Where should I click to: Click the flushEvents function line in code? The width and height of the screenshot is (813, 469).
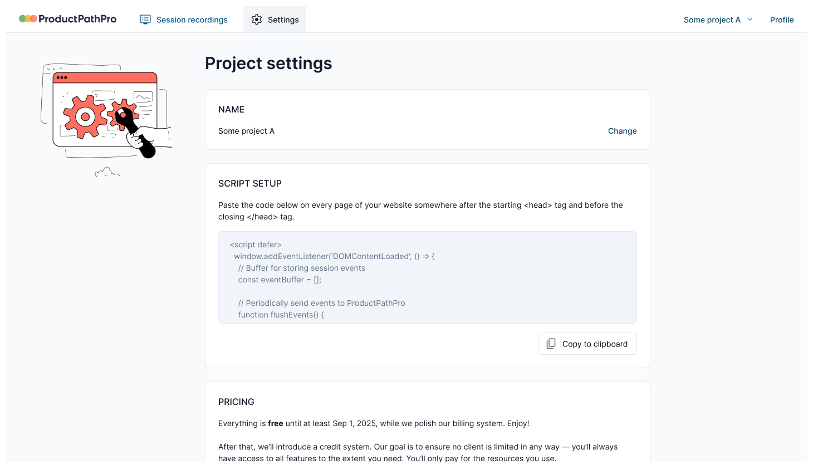(281, 315)
